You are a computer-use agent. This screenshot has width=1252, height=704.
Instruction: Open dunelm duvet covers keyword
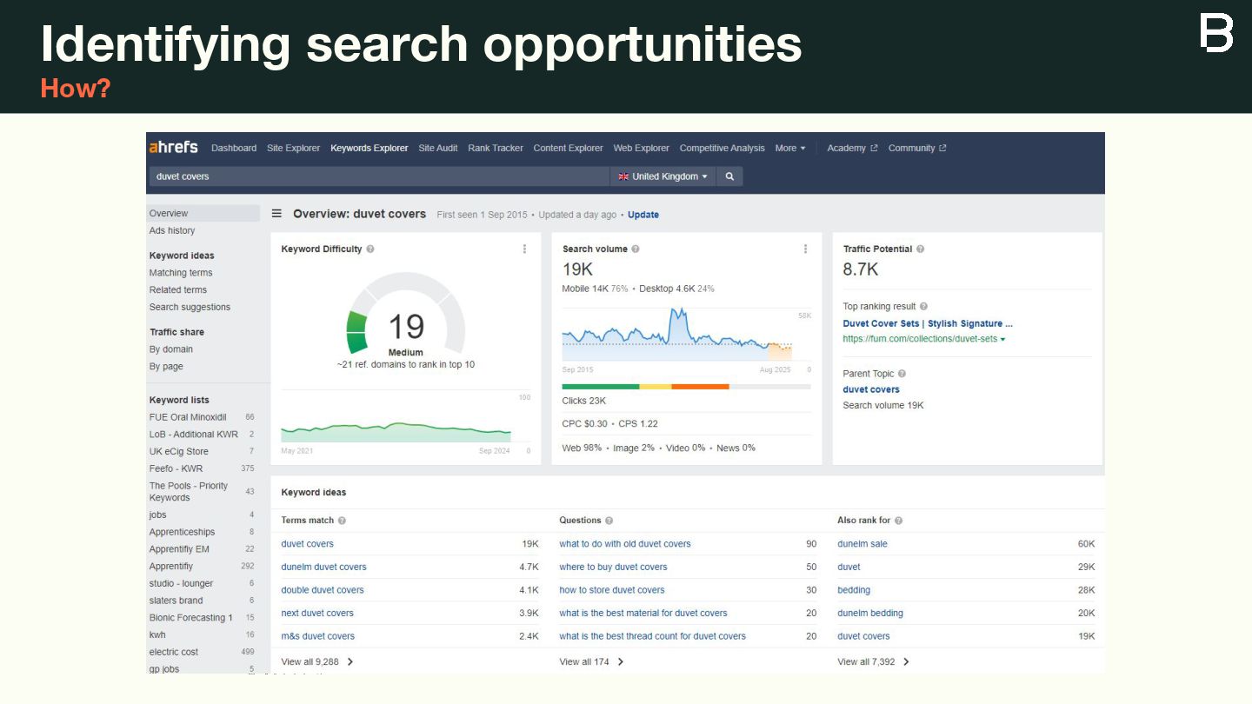(323, 568)
